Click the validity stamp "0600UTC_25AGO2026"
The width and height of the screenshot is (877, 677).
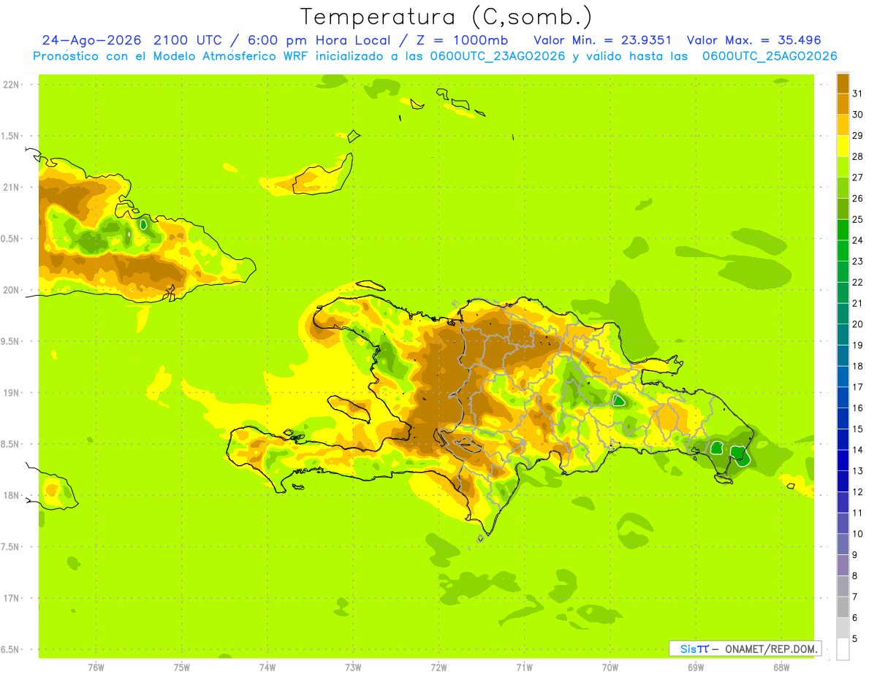point(770,56)
